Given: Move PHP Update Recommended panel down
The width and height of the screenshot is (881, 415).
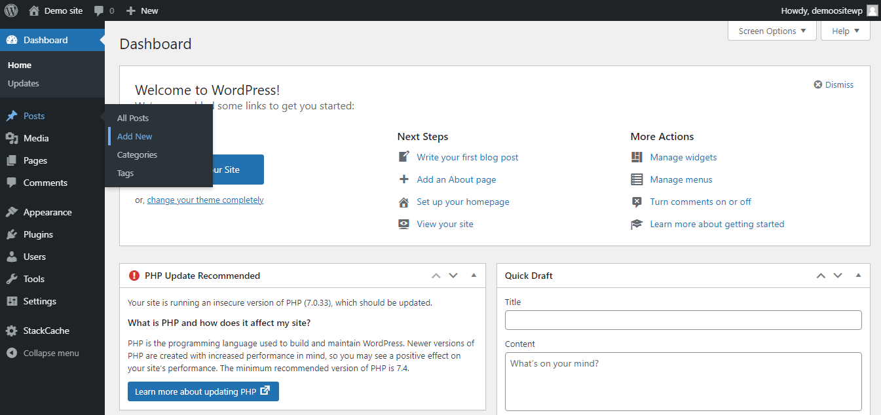Looking at the screenshot, I should [453, 276].
